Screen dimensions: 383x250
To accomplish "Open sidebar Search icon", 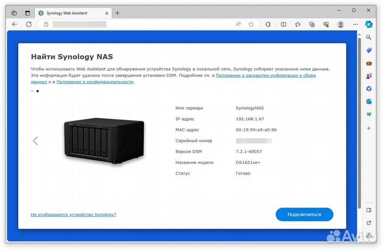I will [369, 37].
